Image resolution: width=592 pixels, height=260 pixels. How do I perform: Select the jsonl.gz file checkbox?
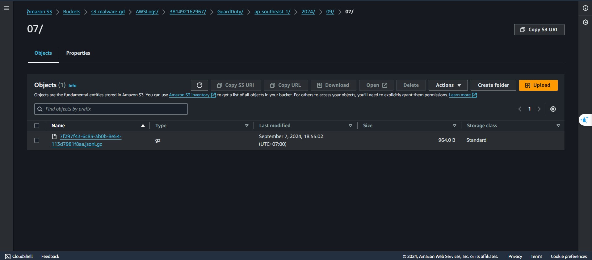pos(37,140)
